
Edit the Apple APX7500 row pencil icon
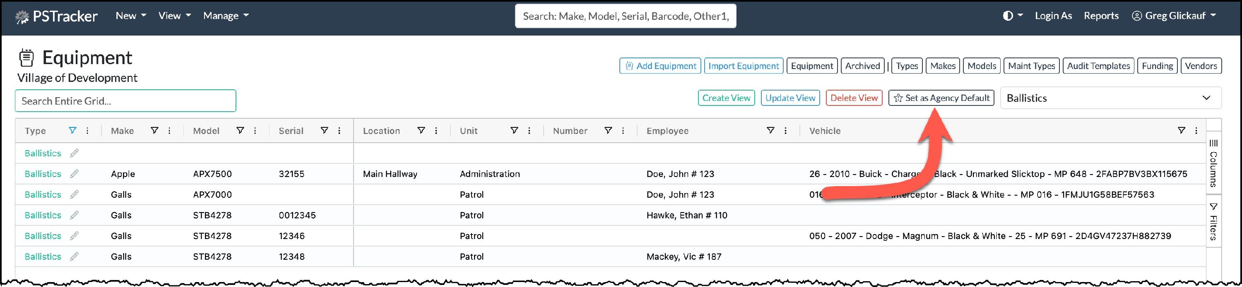pyautogui.click(x=74, y=174)
